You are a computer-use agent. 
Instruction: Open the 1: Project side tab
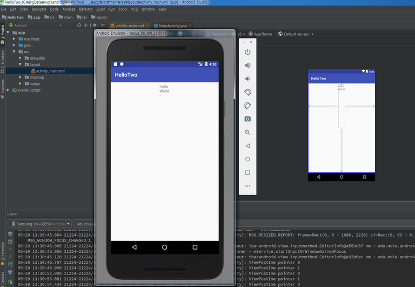[x=2, y=34]
